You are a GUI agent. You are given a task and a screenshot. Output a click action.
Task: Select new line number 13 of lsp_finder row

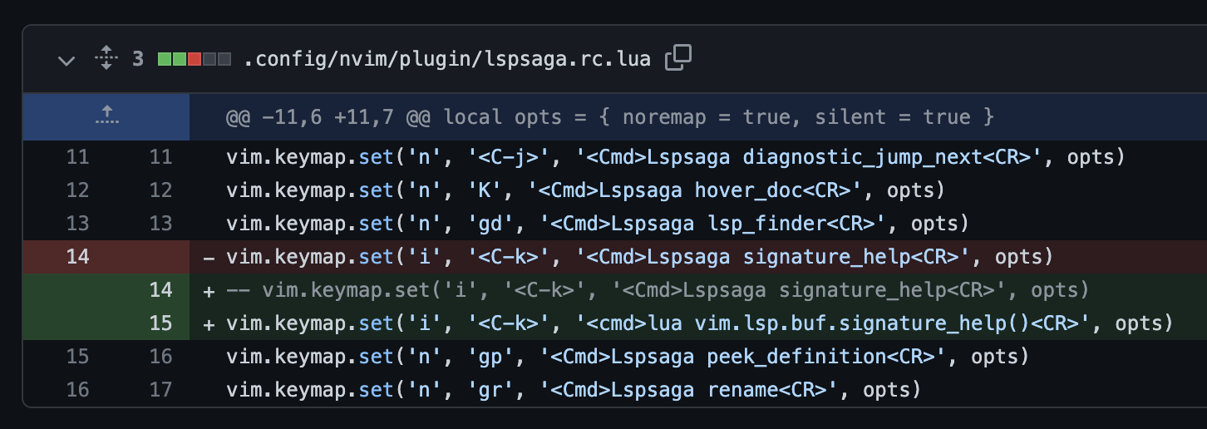(x=160, y=224)
